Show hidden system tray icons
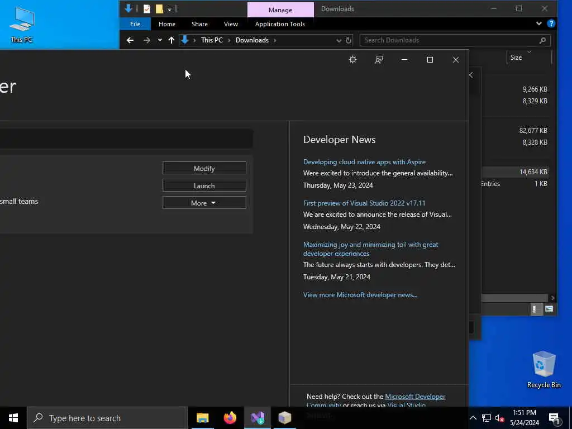Viewport: 572px width, 429px height. tap(473, 418)
